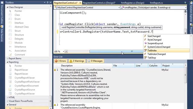Sort the Error List by Description column

[86, 66]
